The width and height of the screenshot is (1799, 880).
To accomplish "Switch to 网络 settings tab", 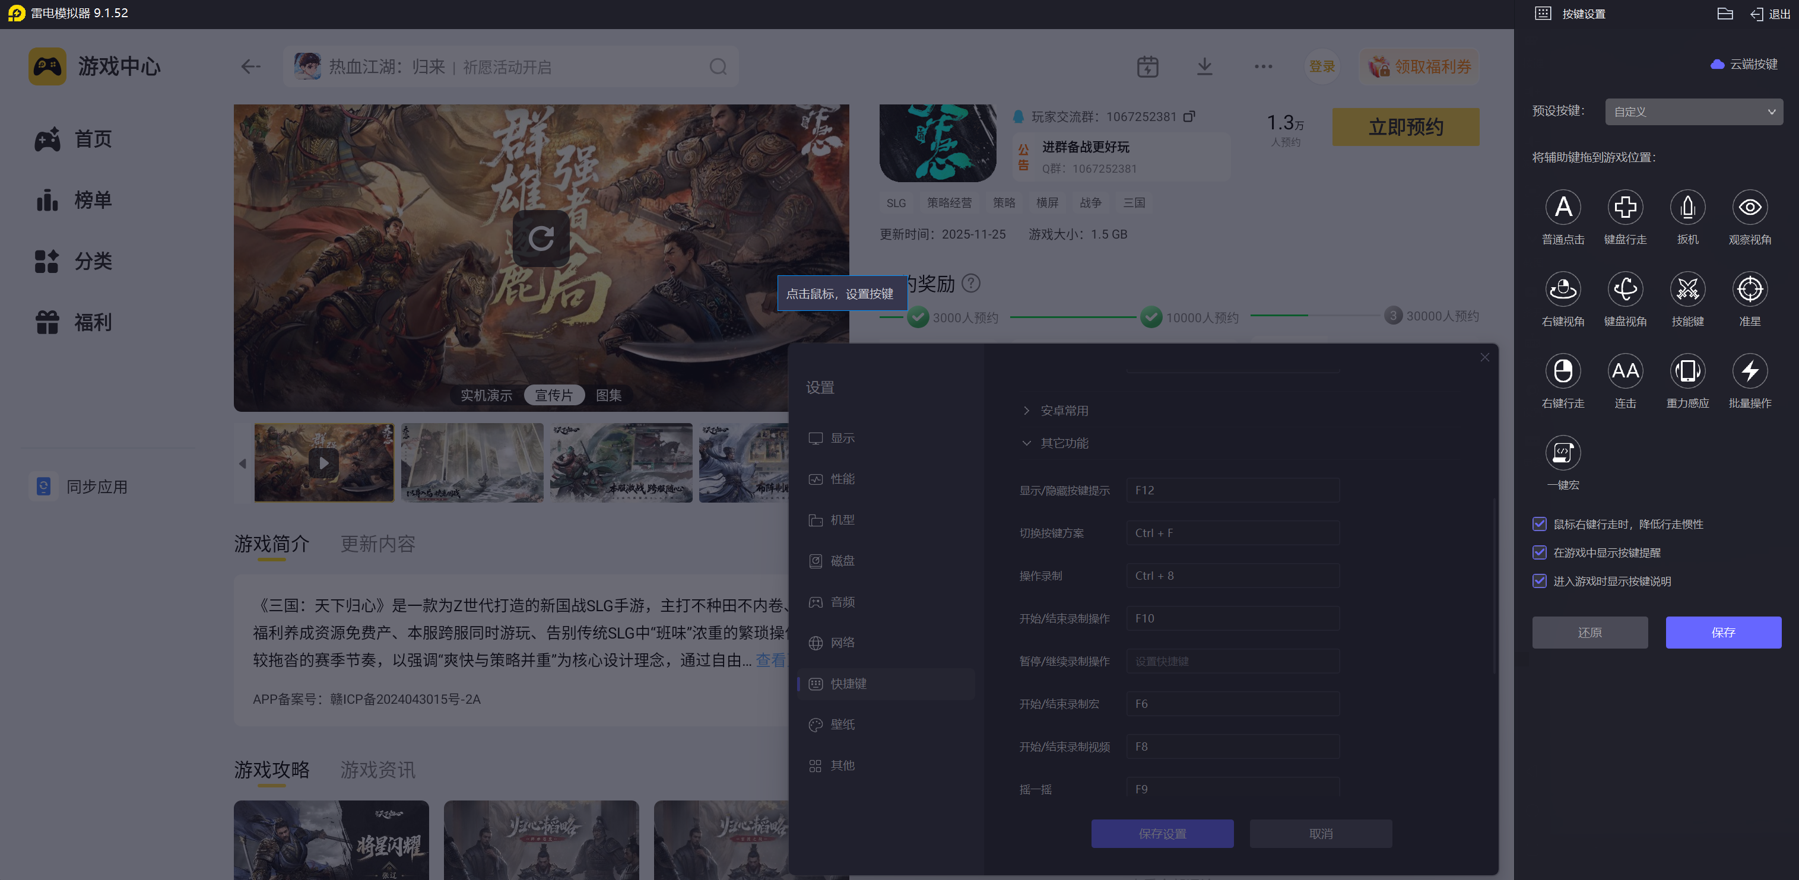I will (x=842, y=643).
